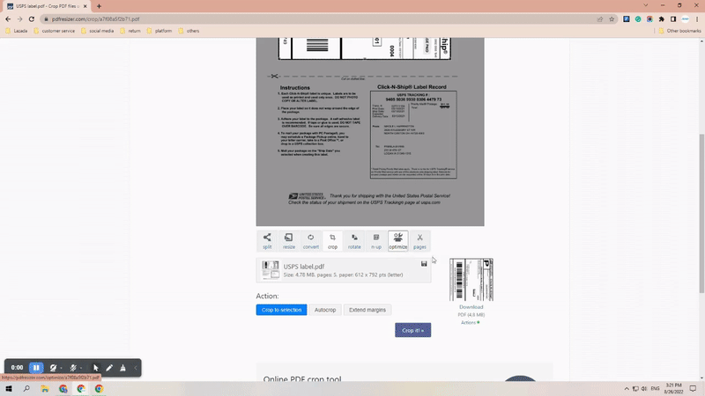Open the Chrome three-dot menu

697,18
